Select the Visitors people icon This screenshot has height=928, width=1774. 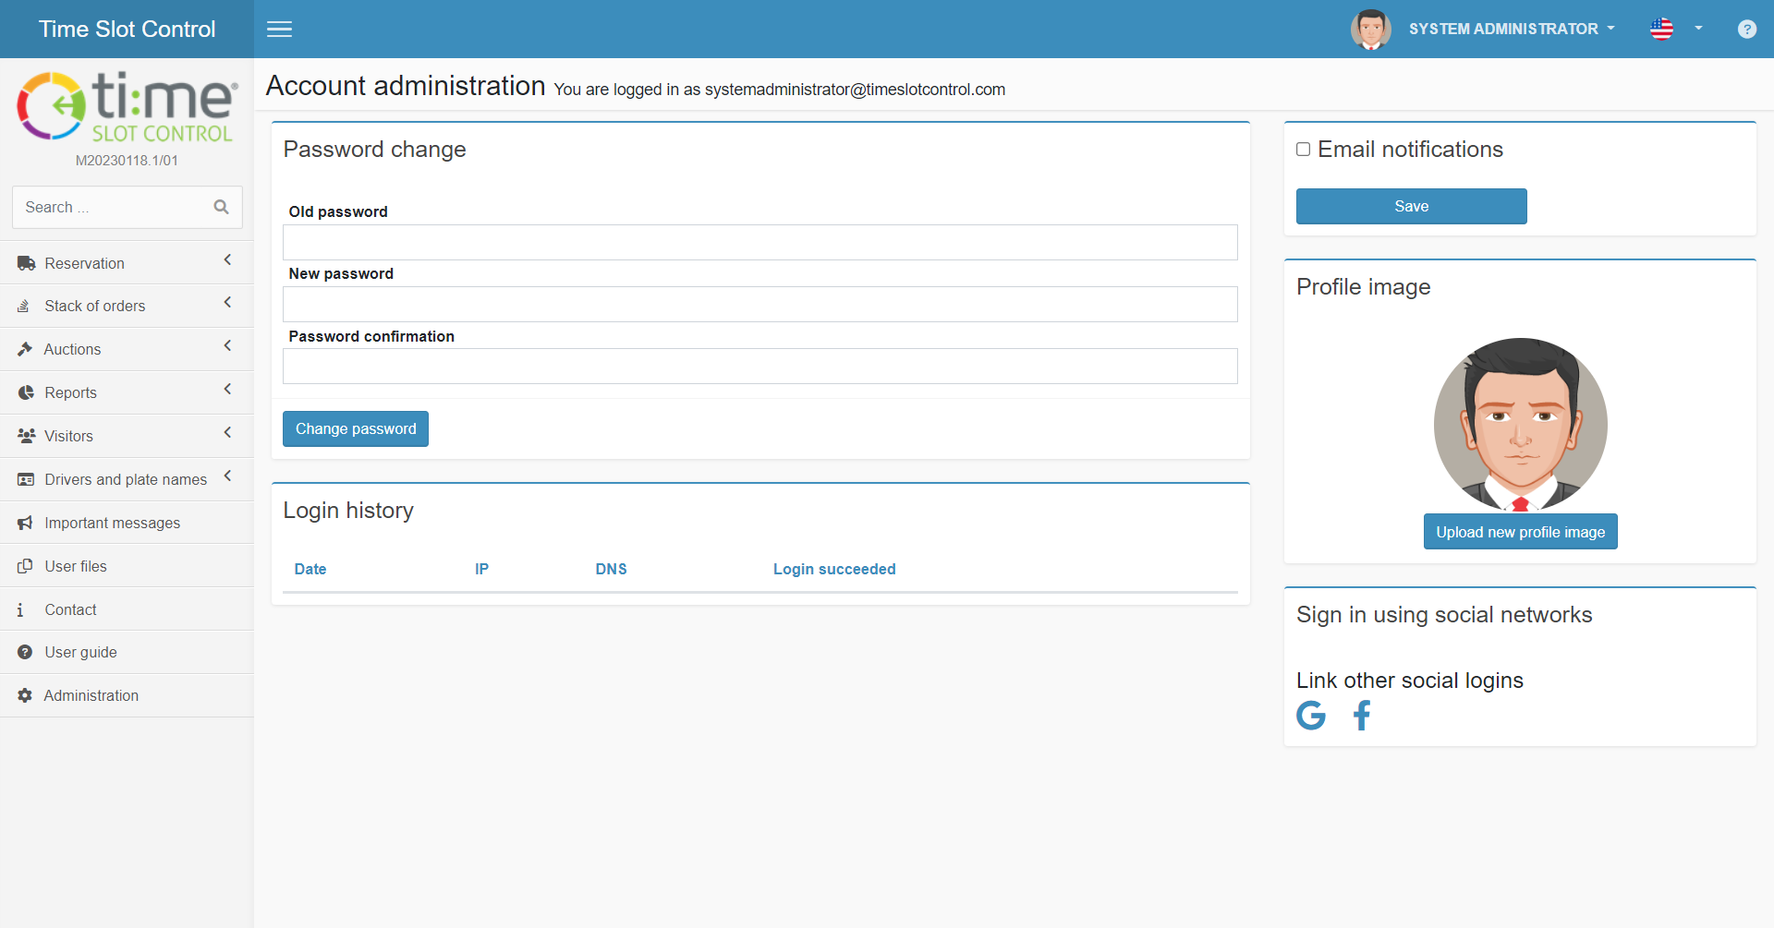[x=25, y=435]
